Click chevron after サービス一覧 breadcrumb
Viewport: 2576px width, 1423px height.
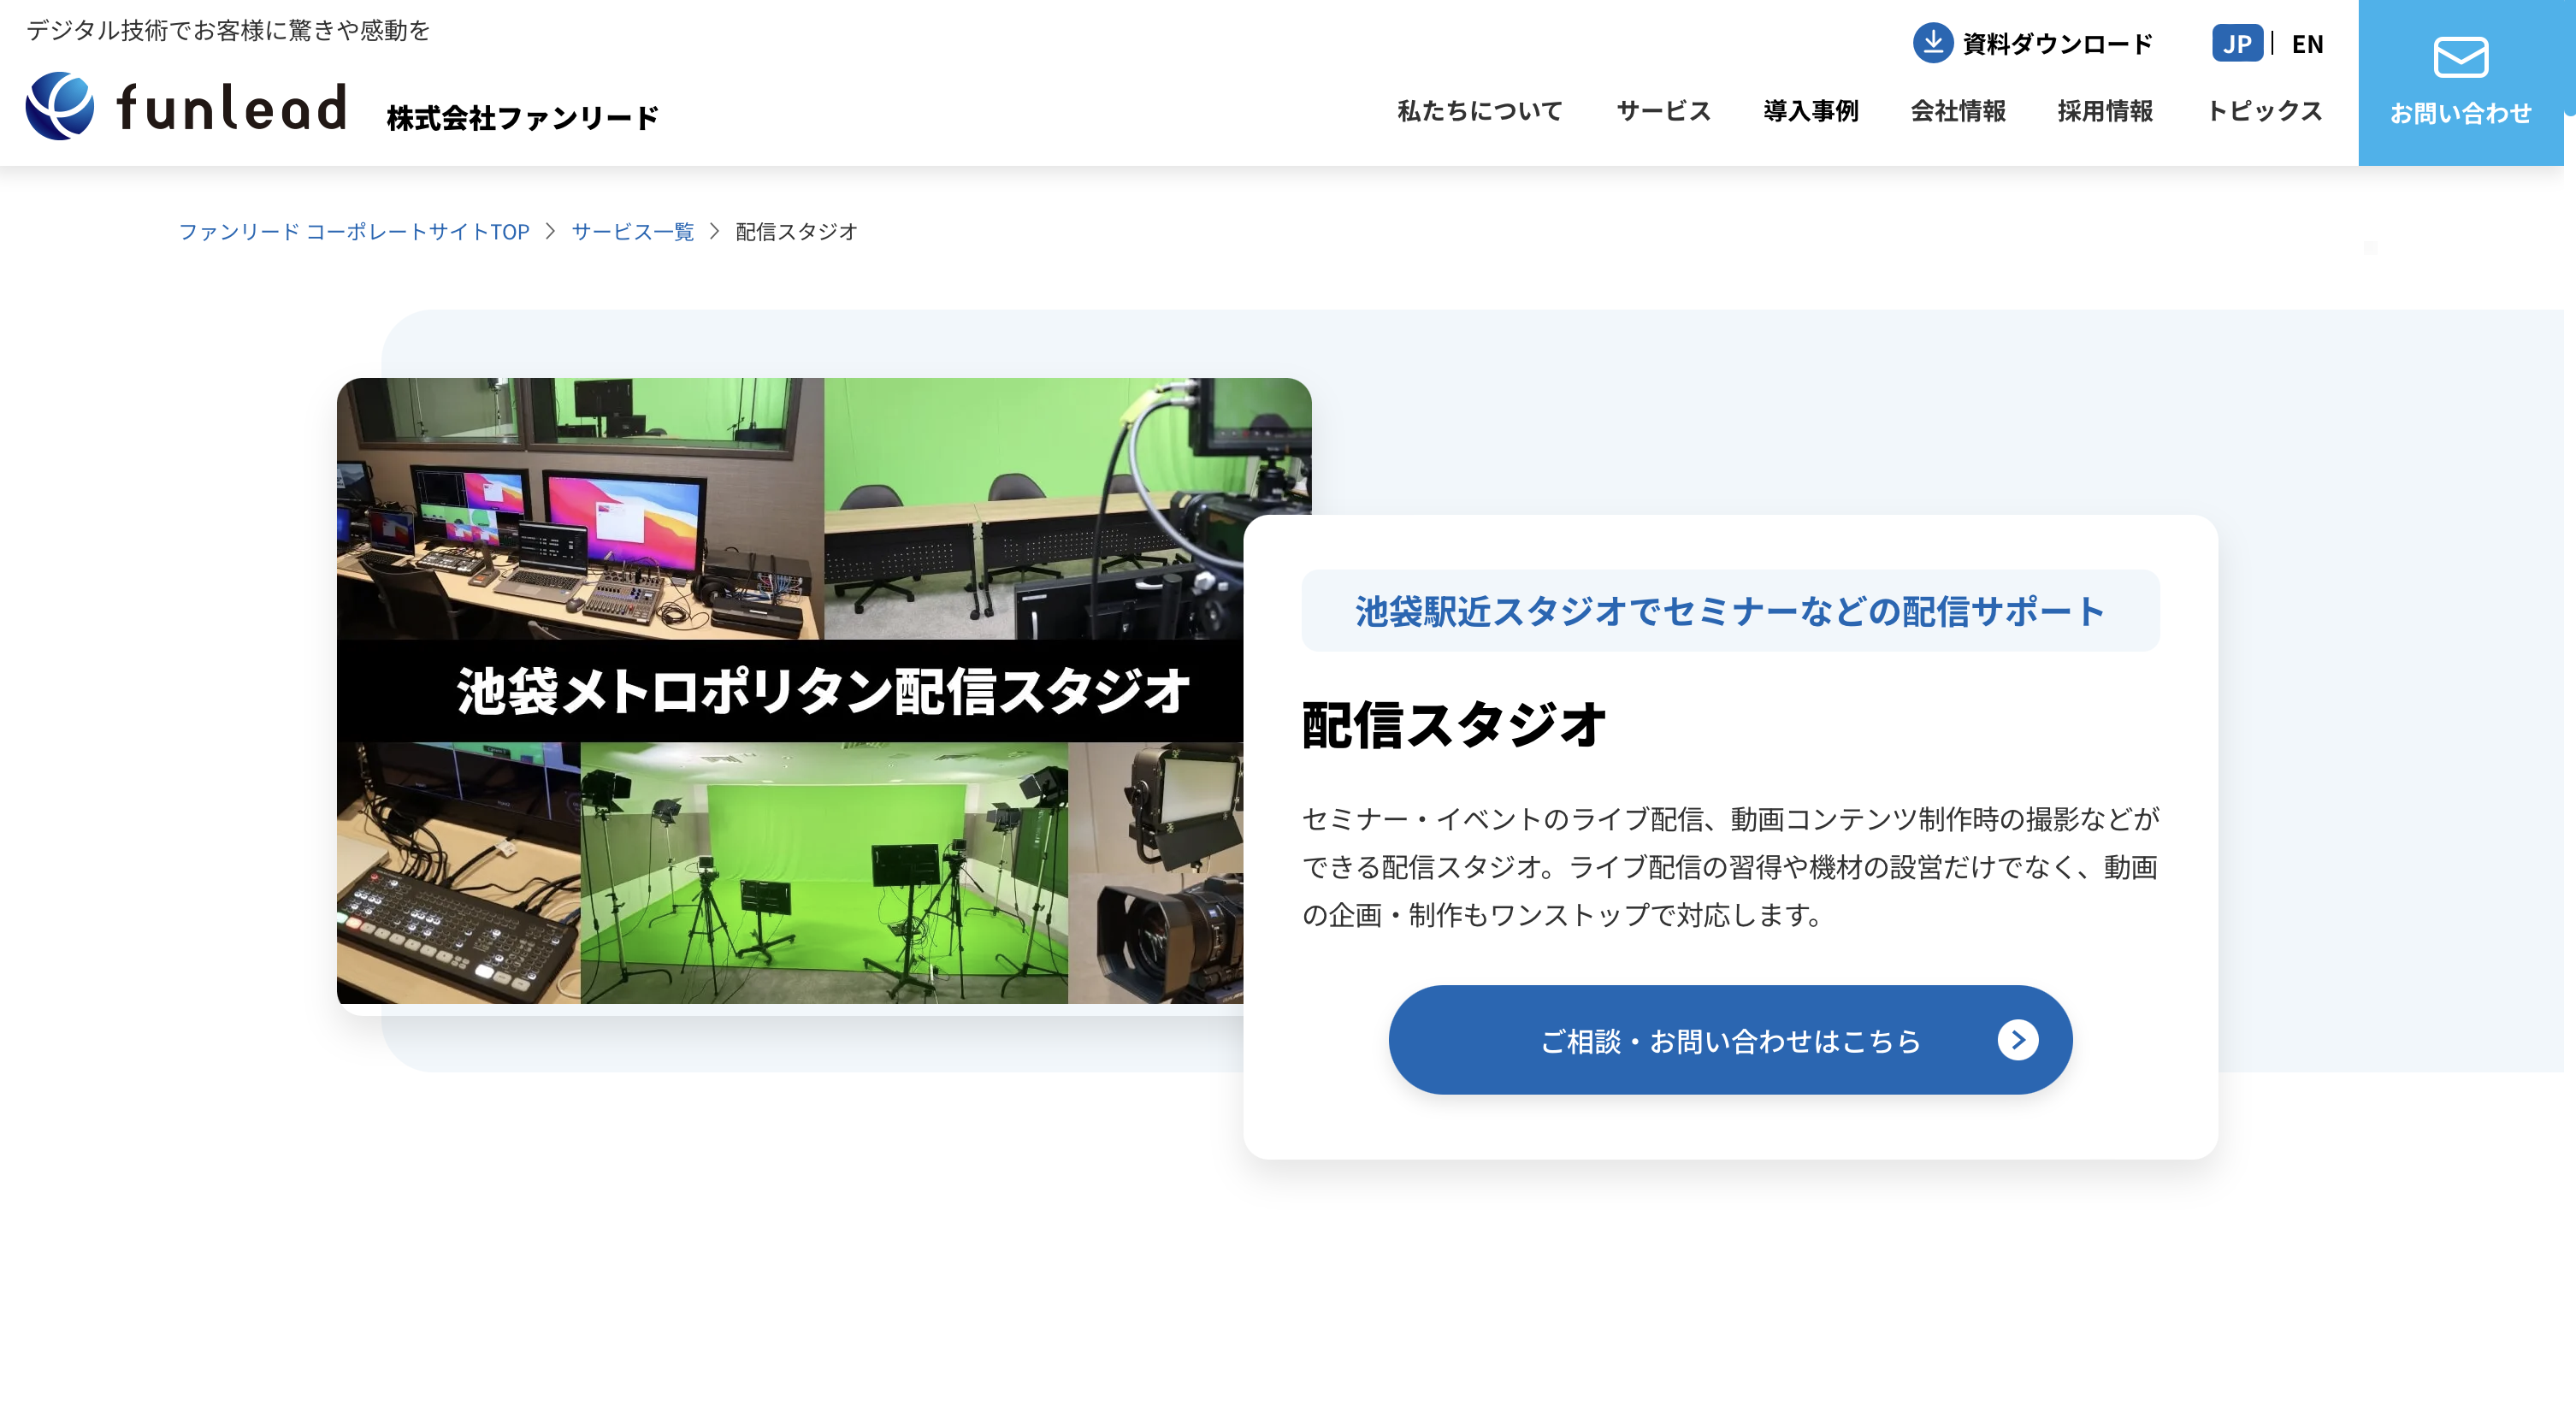[x=714, y=231]
